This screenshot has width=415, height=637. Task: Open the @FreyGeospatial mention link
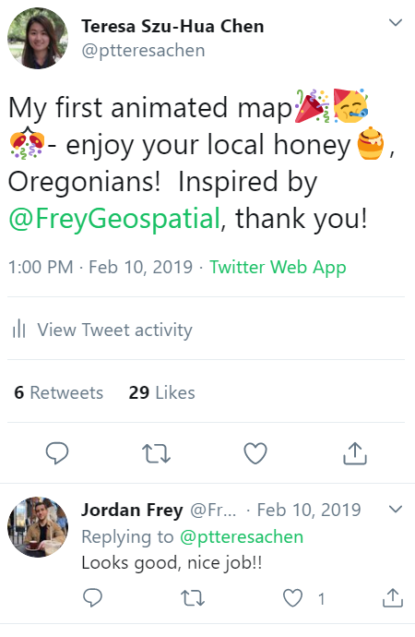(x=114, y=218)
